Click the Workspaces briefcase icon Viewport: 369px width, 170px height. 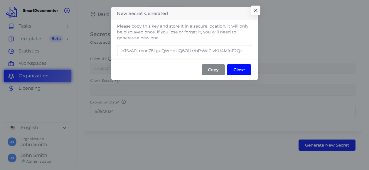click(11, 64)
